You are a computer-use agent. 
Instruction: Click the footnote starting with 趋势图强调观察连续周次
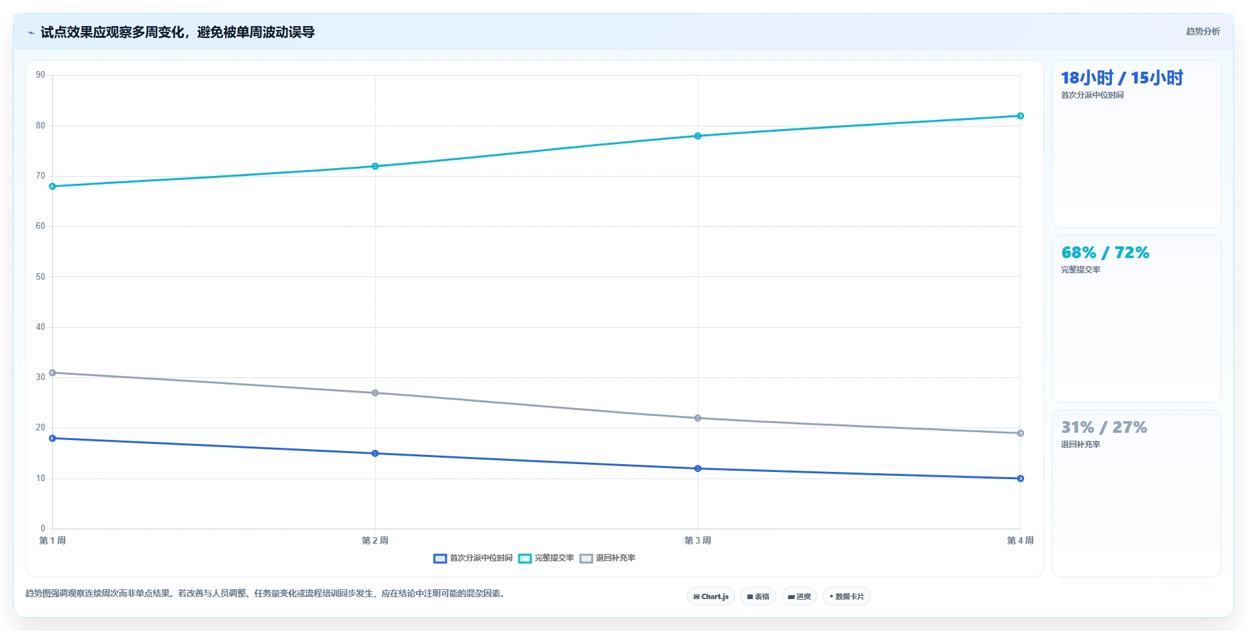(266, 594)
